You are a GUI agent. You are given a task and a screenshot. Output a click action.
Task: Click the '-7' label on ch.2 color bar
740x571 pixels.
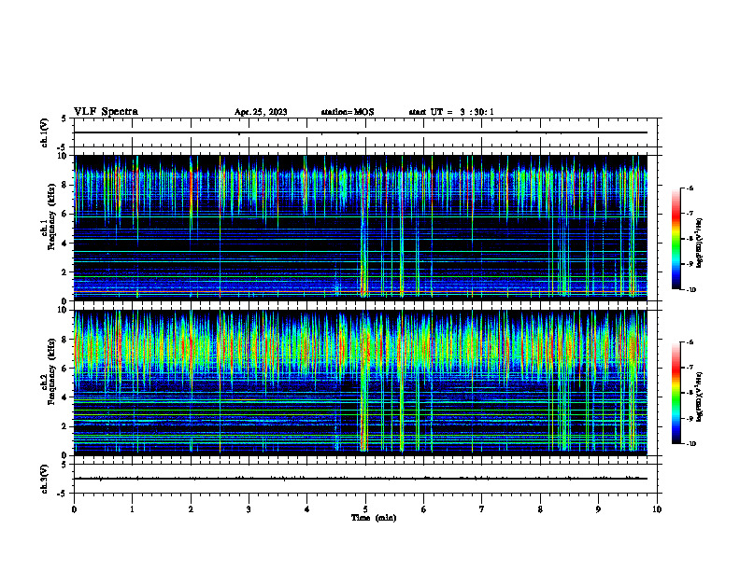point(690,368)
